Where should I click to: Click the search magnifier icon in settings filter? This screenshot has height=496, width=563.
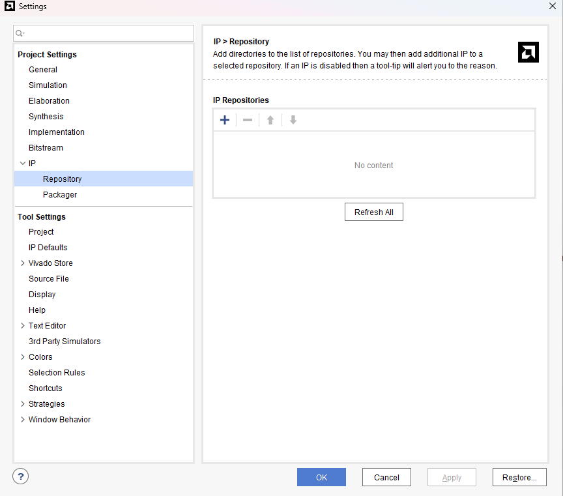click(x=20, y=33)
